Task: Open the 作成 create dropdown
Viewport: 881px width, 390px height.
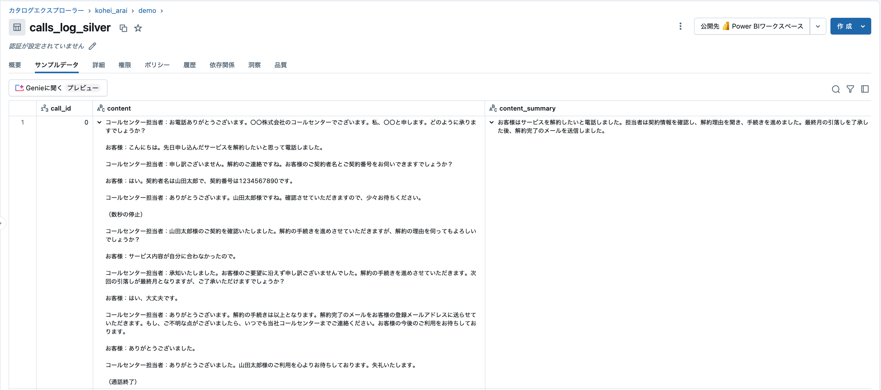Action: tap(863, 27)
